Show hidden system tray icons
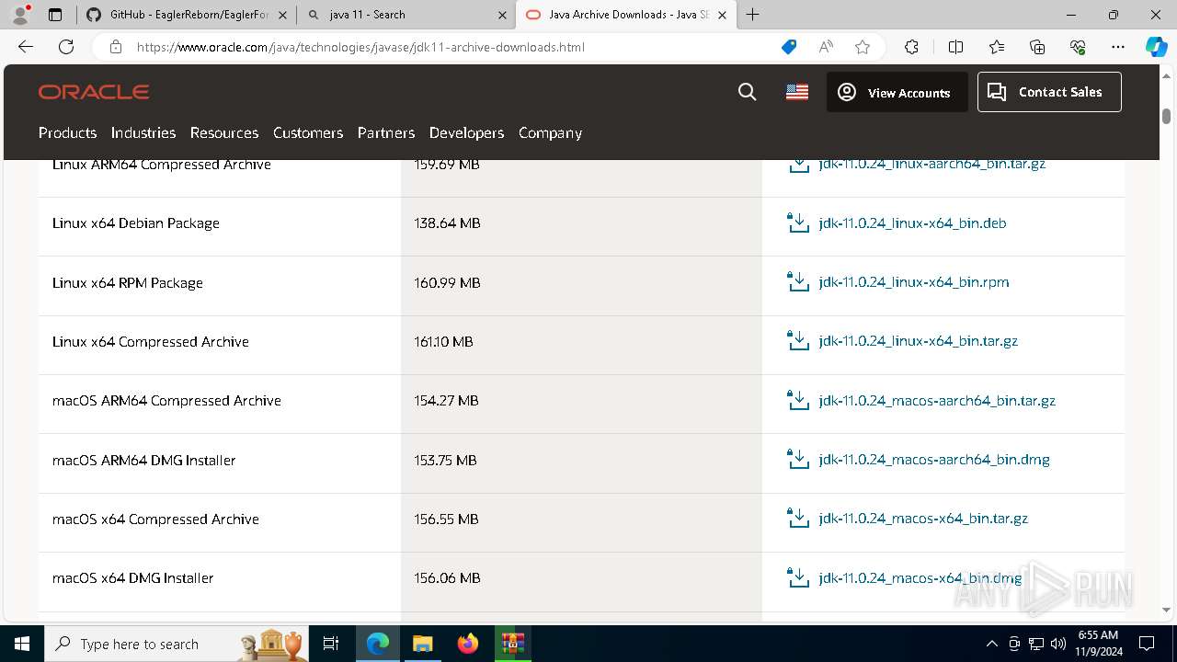 991,644
